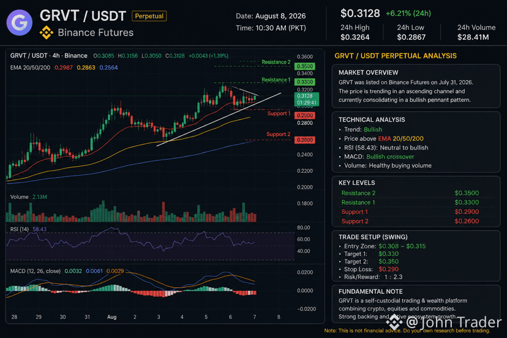The image size is (507, 338).
Task: Click the Risk/Reward 1 : 2.3 line
Action: [370, 277]
